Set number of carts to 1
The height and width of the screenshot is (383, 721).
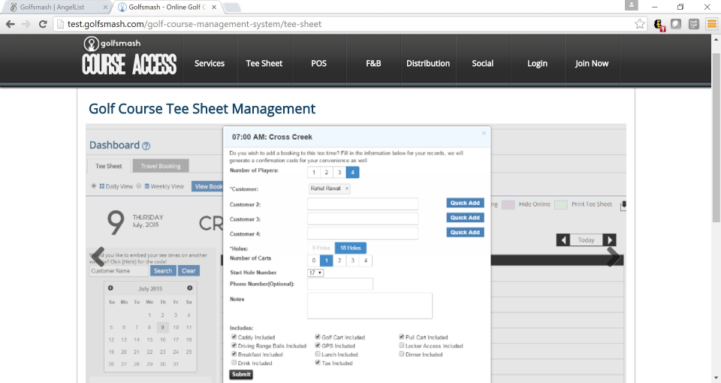click(x=326, y=261)
